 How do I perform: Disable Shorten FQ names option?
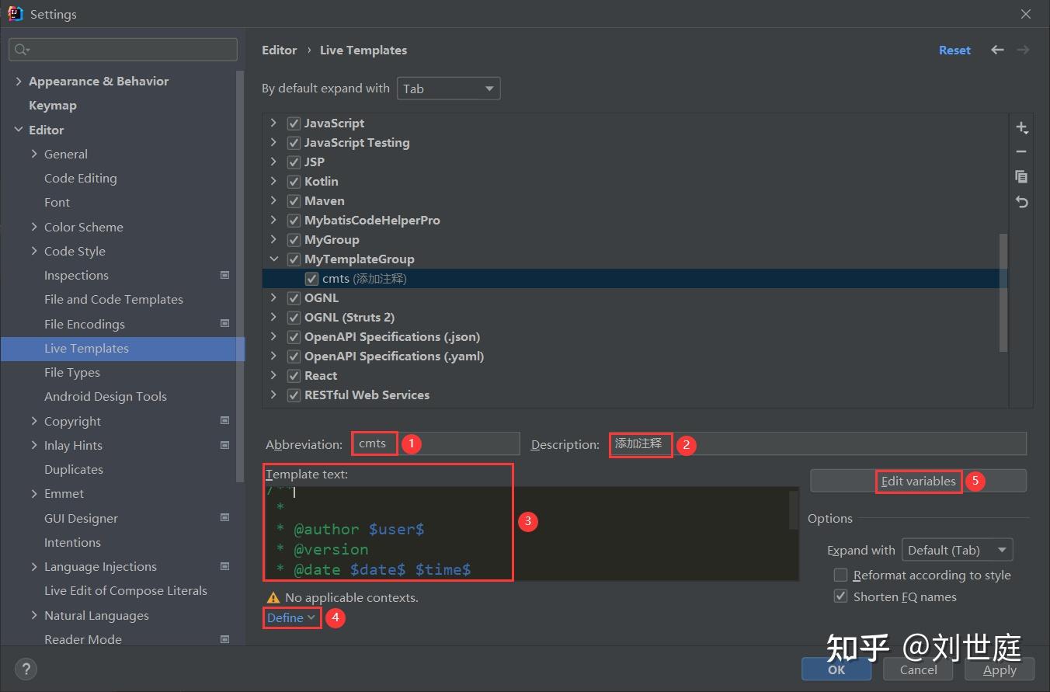[x=840, y=596]
